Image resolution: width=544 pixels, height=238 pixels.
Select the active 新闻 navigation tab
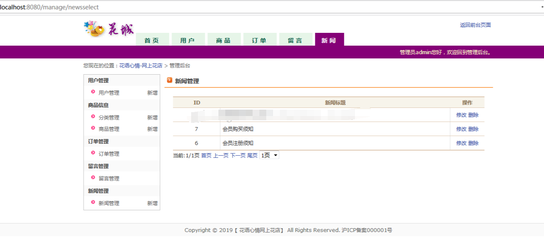(x=329, y=40)
